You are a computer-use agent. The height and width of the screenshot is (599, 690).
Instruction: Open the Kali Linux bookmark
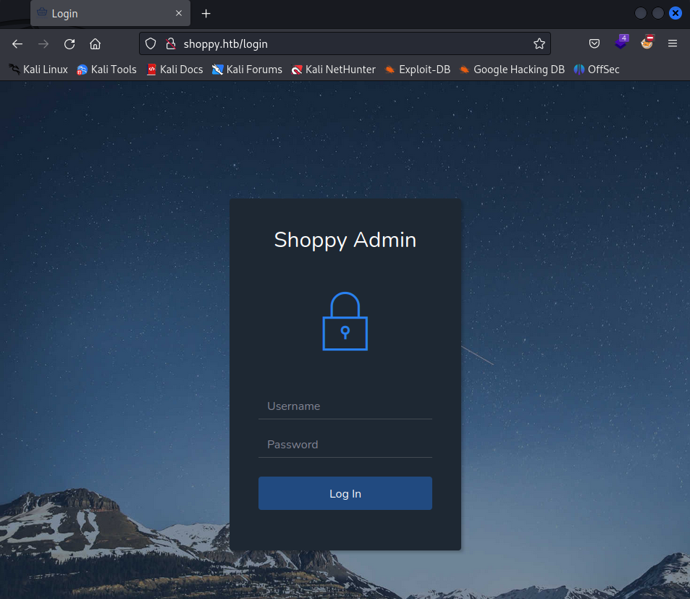point(38,70)
